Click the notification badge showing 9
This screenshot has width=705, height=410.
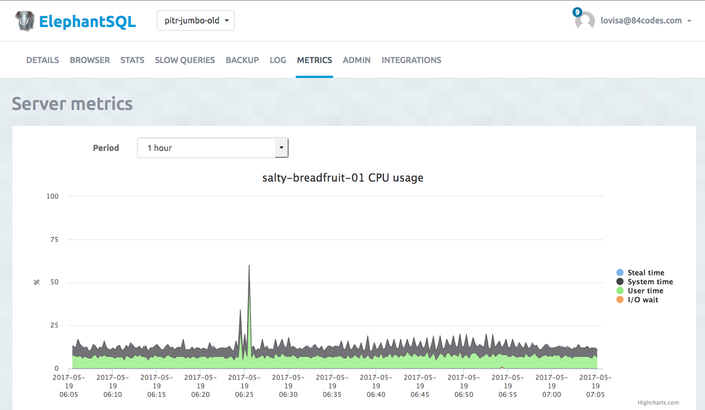coord(577,12)
